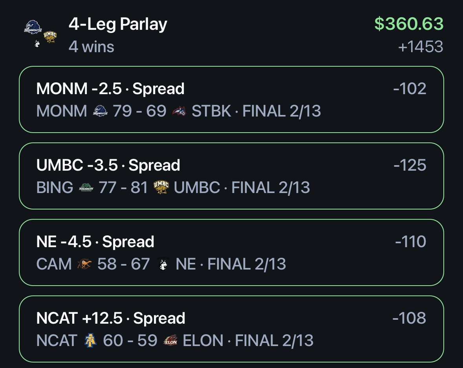
Task: Click the Monmouth logo in parlay header
Action: tap(33, 27)
